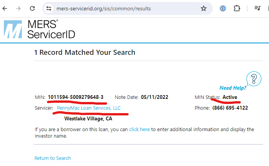Click the browser back arrow
269x166 pixels.
pos(5,8)
